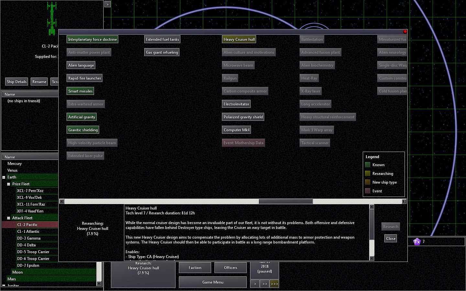Viewport: 466px width, 291px height.
Task: Click the red dot closing research window
Action: coord(405,31)
